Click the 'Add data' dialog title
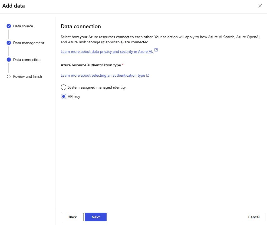267x227 pixels. tap(14, 6)
